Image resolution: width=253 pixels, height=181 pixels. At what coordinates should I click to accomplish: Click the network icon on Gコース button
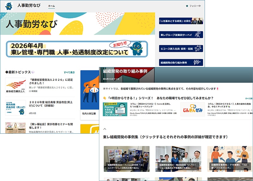point(198,48)
